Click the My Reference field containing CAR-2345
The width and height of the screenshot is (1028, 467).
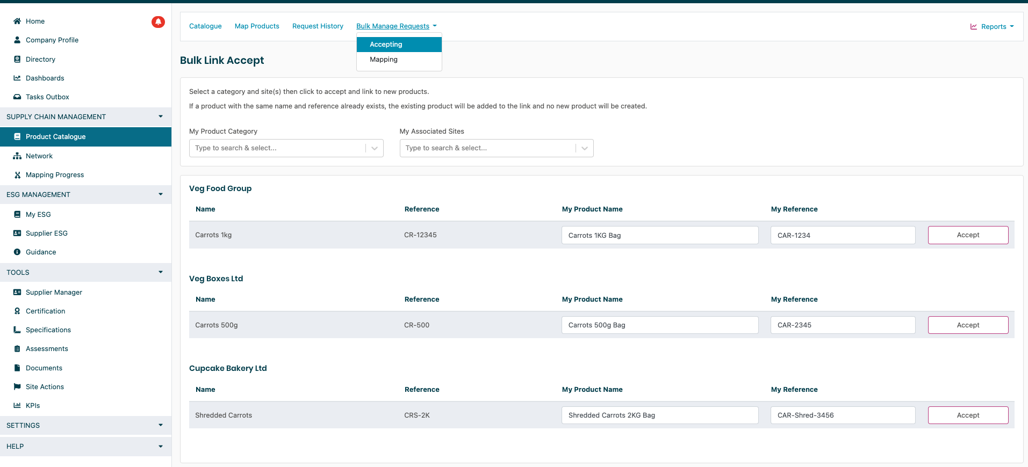[x=843, y=325]
